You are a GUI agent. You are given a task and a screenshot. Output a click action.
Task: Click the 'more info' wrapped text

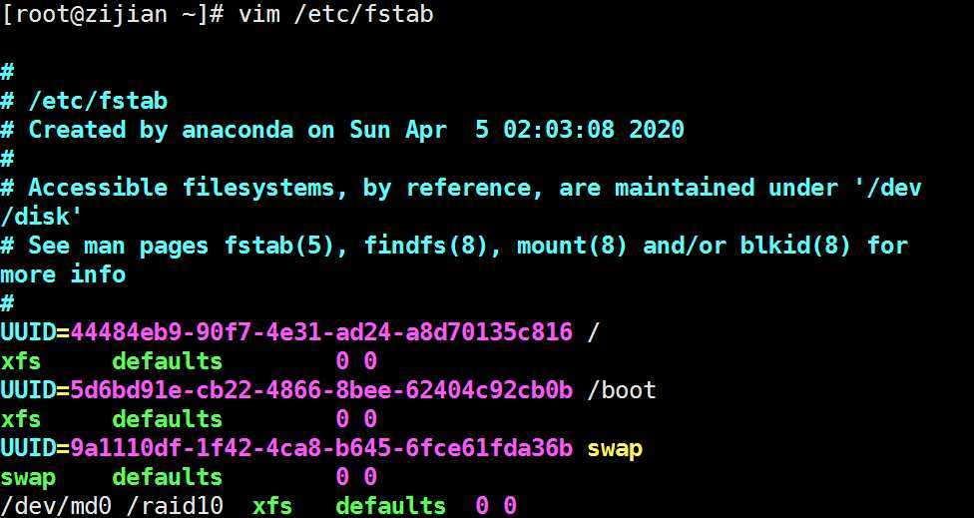63,274
